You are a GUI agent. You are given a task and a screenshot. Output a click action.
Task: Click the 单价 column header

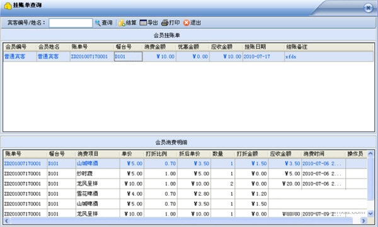(132, 154)
